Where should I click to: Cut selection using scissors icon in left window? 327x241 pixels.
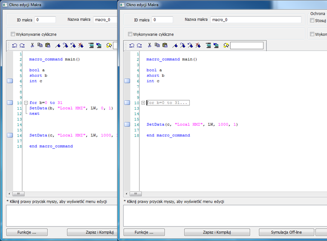(x=32, y=45)
